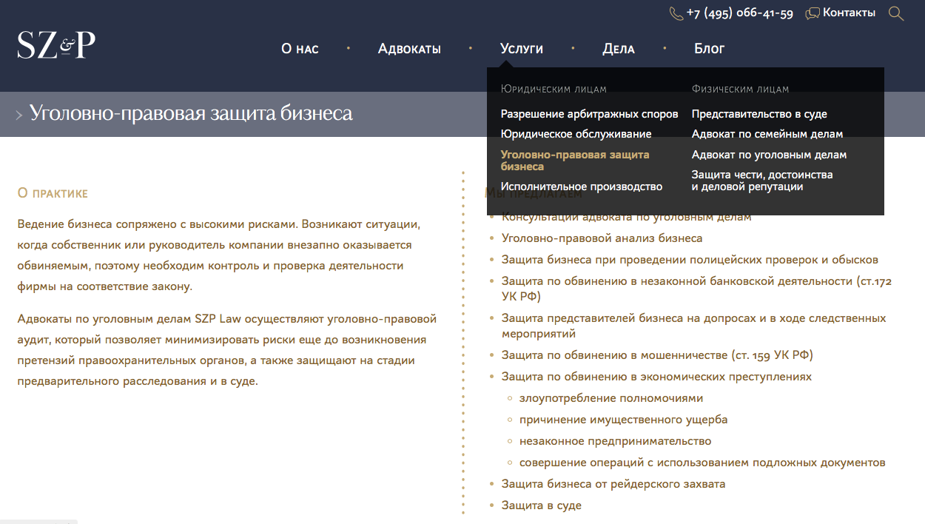This screenshot has width=925, height=524.
Task: Open Защита по обвинению в незаконной банковской деятельности
Action: coord(696,289)
